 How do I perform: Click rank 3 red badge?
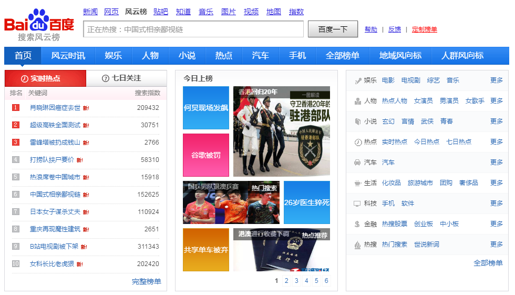[x=15, y=143]
